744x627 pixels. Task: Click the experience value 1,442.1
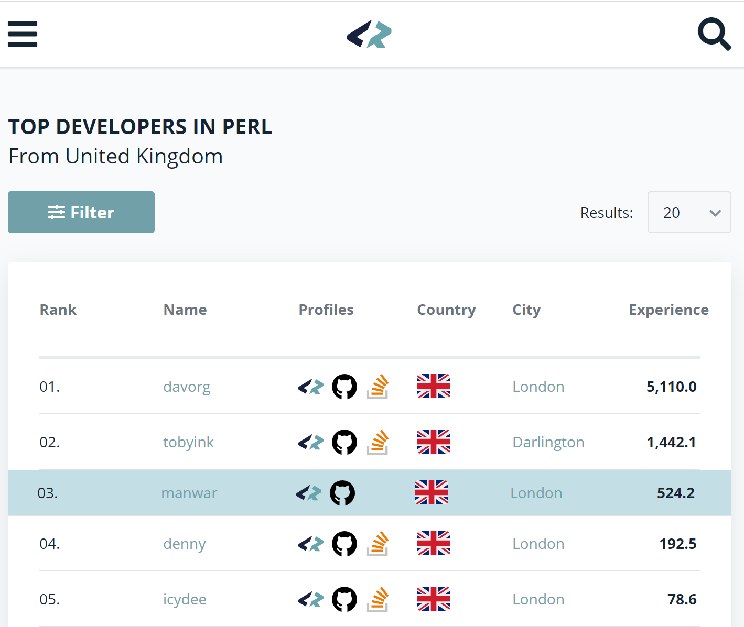pyautogui.click(x=672, y=442)
